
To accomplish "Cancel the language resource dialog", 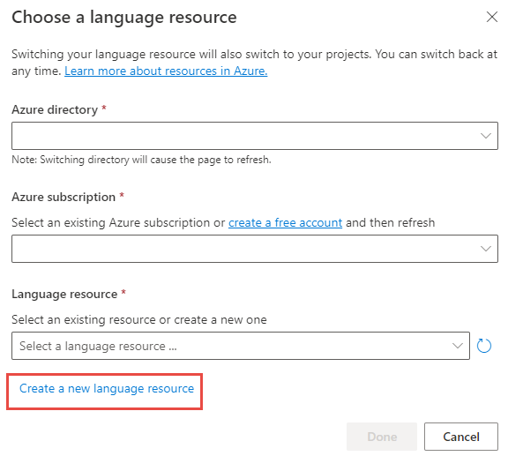I will (x=461, y=437).
